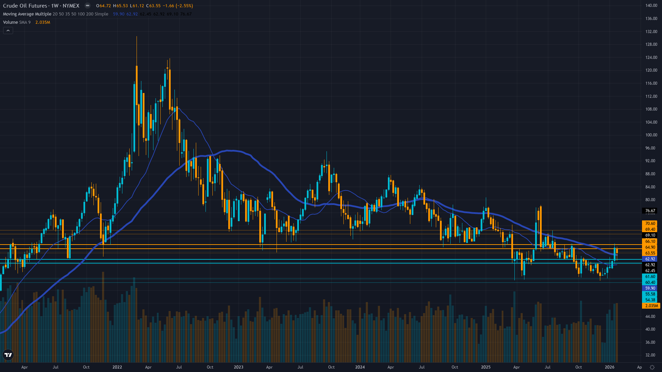Click the orange 70.60 price level label

point(650,224)
